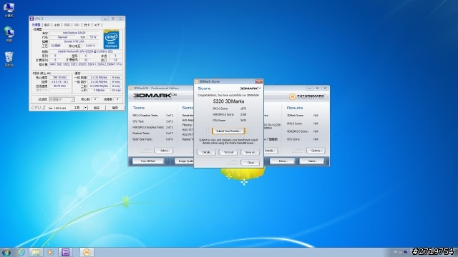Switch to the purple CPU-Z taskbar button
Screen dimensions: 458x257
pos(65,252)
